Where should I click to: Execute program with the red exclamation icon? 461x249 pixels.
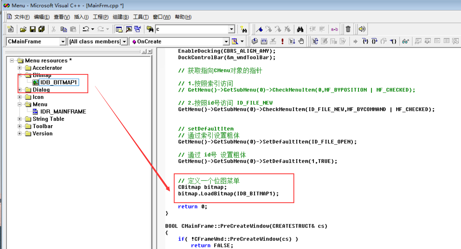pos(282,41)
